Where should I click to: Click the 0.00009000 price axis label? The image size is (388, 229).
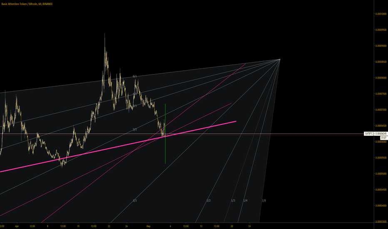[x=381, y=46]
